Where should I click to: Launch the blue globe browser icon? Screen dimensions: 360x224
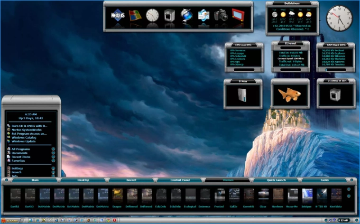coord(186,15)
